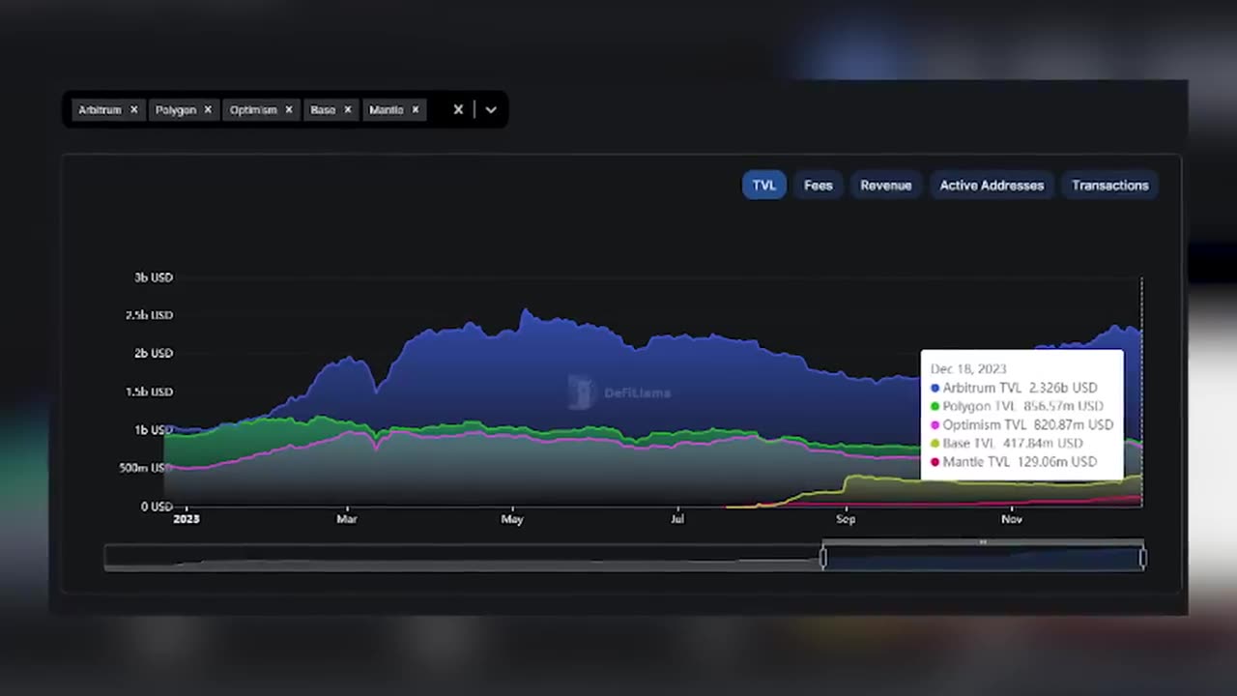Remove the Polygon chain tag
The image size is (1237, 696).
208,110
